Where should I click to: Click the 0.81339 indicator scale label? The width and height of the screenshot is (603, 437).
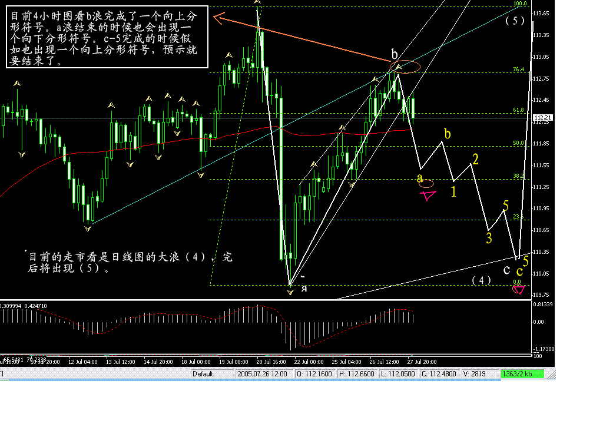click(x=542, y=304)
